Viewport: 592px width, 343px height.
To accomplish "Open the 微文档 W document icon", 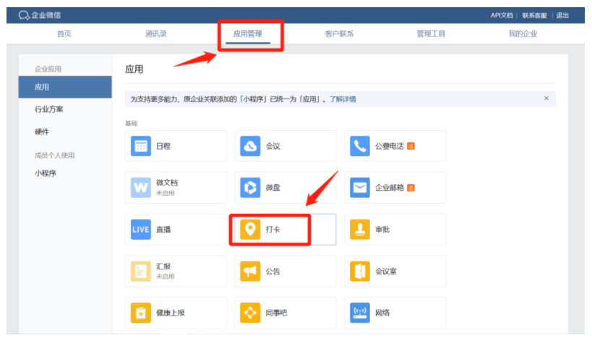I will 141,188.
